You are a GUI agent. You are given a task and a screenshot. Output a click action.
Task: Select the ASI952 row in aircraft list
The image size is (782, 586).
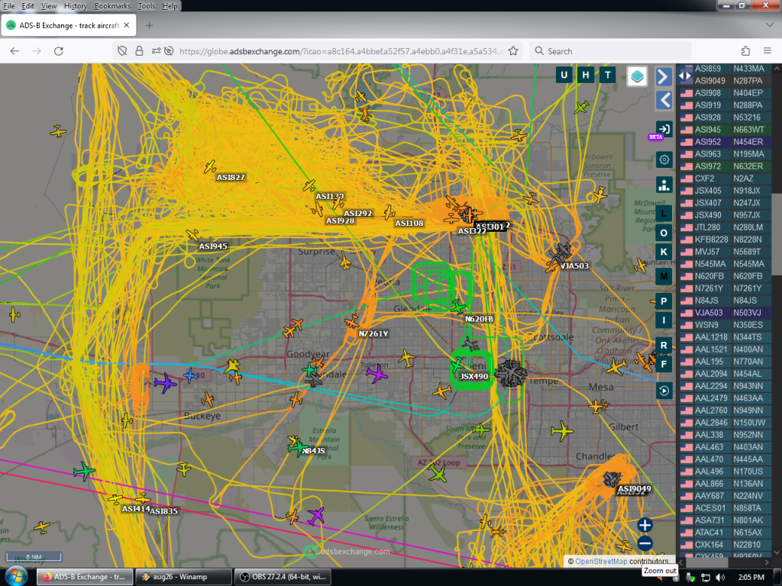pos(725,142)
